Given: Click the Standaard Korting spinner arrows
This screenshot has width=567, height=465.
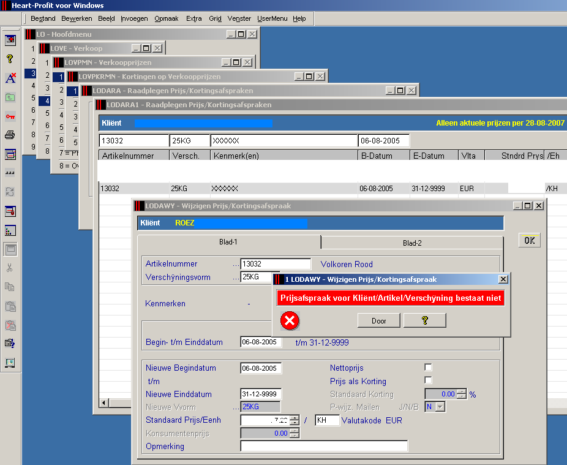Looking at the screenshot, I should 462,394.
